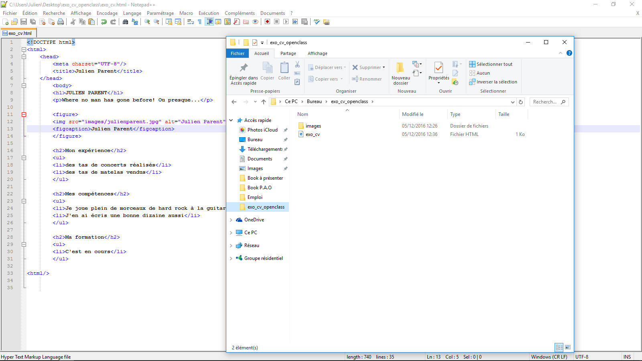Click the Undo arrow in Notepad++
Image resolution: width=642 pixels, height=361 pixels.
tap(104, 22)
